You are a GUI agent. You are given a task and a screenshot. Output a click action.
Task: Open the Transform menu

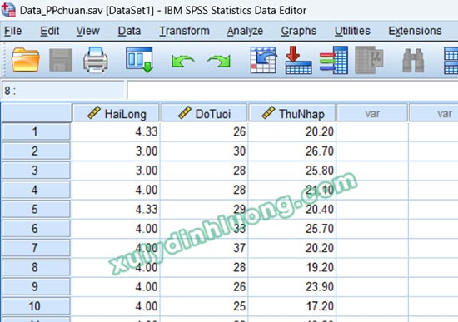(x=184, y=31)
